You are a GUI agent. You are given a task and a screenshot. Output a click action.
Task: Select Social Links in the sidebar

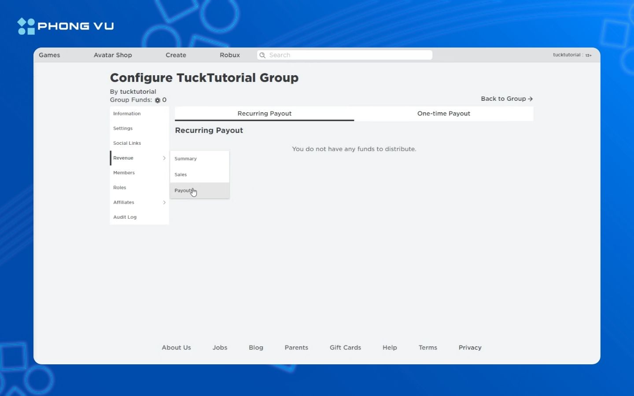(127, 143)
